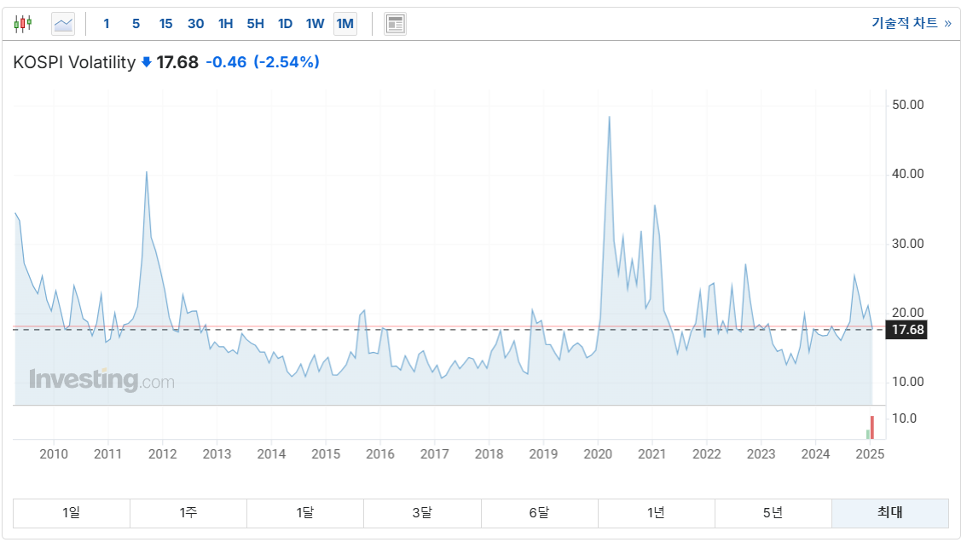The image size is (967, 548).
Task: Select the 최대 range tab
Action: [890, 513]
